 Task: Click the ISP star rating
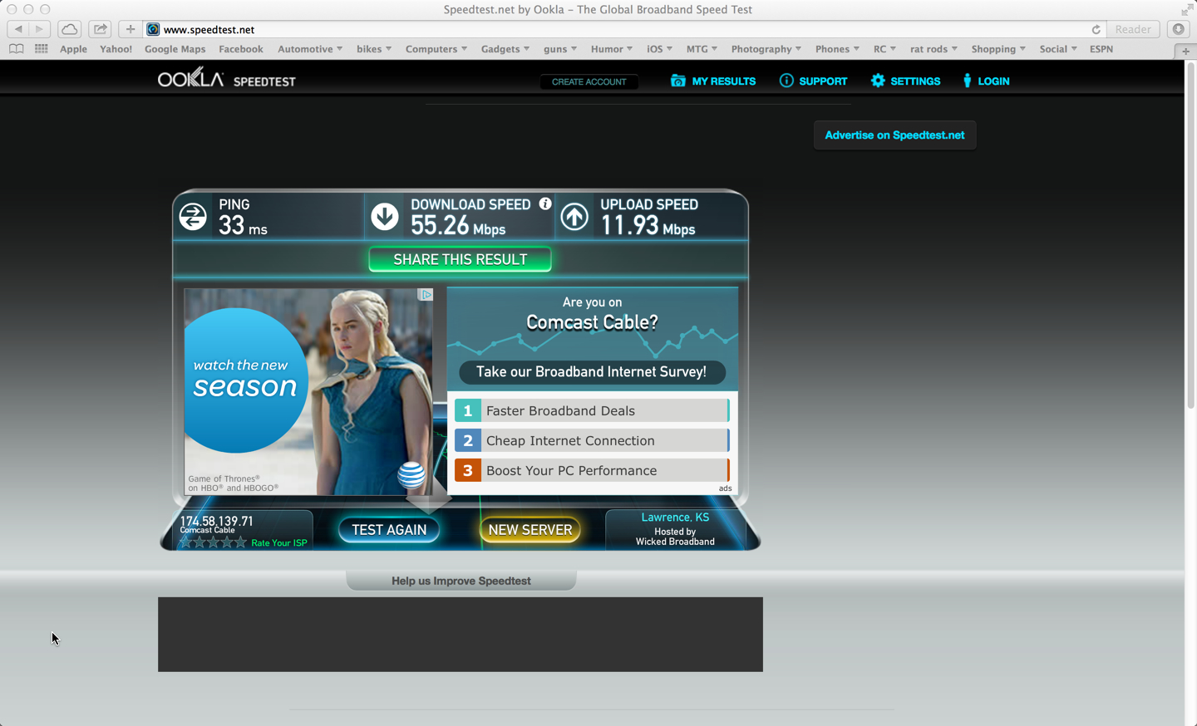pyautogui.click(x=214, y=542)
